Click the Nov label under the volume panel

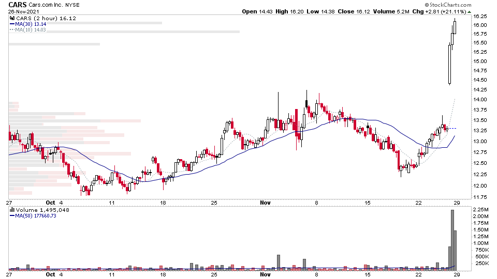pos(265,274)
